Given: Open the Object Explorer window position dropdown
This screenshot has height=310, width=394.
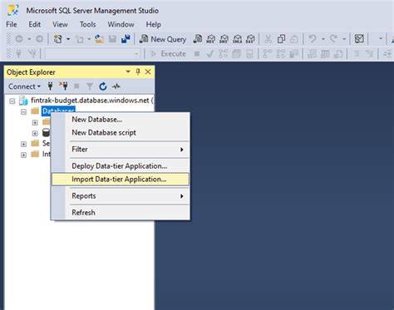Looking at the screenshot, I should click(128, 71).
